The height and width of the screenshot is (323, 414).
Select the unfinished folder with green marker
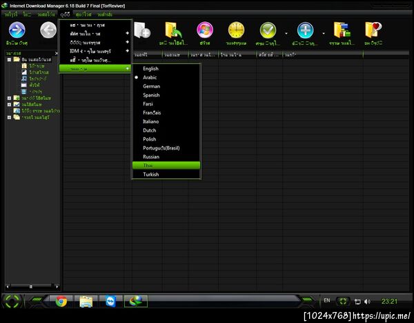[x=17, y=98]
